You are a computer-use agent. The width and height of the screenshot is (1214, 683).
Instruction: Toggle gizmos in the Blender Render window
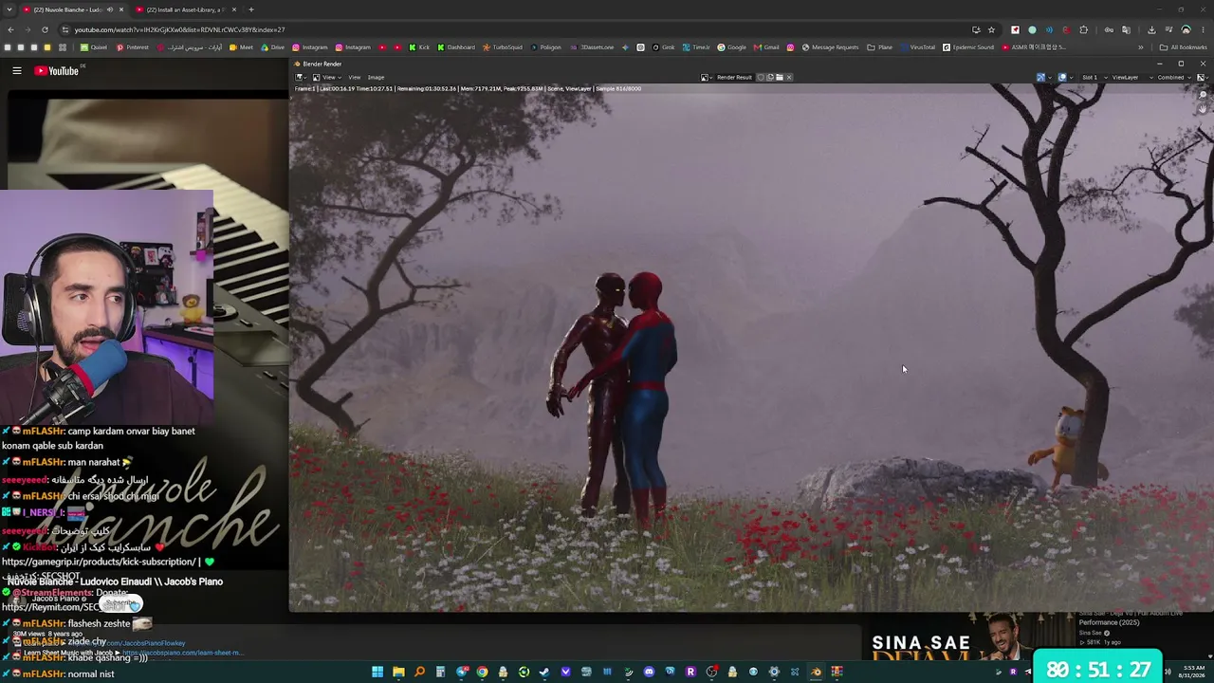click(x=1040, y=77)
